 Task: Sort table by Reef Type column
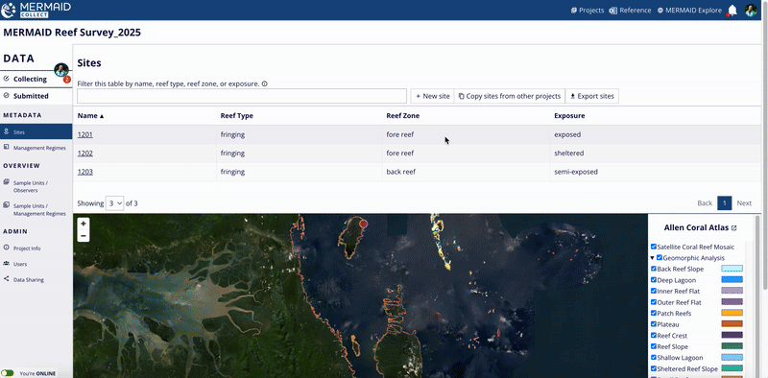click(236, 116)
